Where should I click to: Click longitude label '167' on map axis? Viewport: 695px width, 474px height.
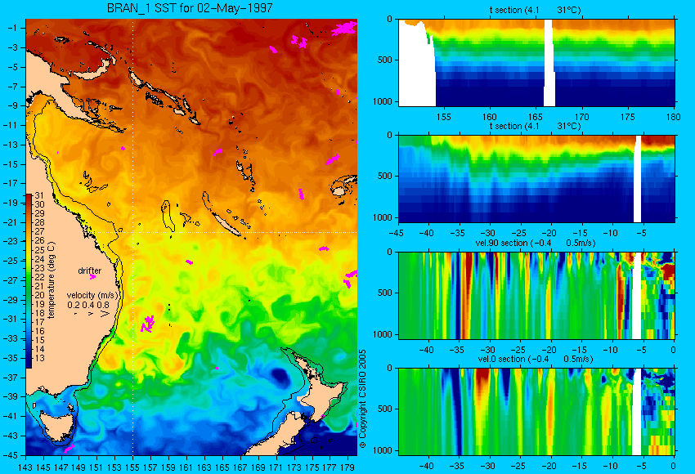[x=240, y=467]
